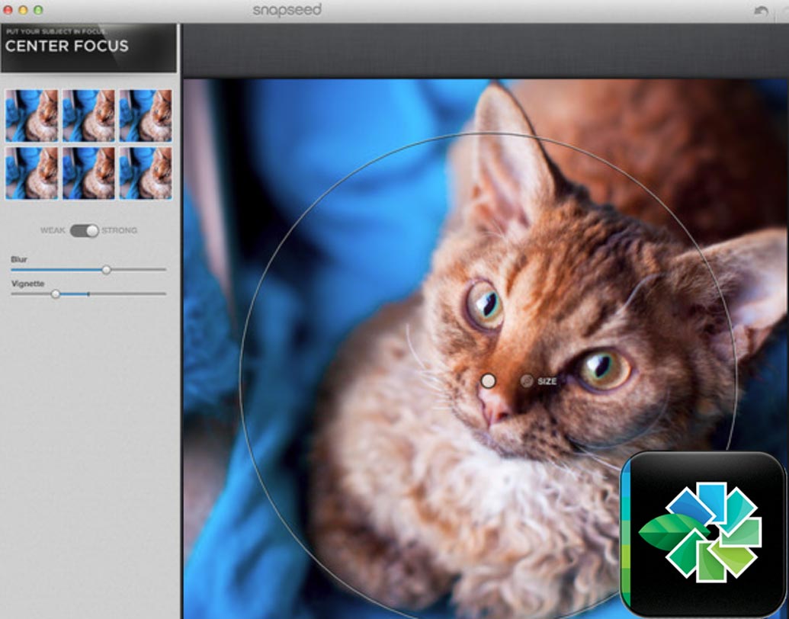
Task: Click the WEAK label
Action: coord(53,230)
